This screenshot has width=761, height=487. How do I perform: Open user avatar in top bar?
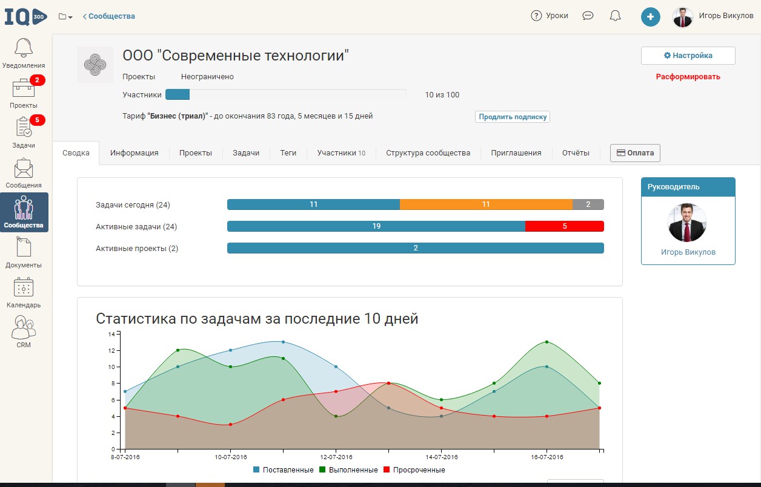tap(683, 17)
